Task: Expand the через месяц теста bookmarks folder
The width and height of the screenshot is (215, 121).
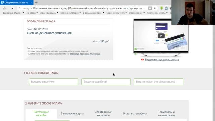Action: (117, 13)
